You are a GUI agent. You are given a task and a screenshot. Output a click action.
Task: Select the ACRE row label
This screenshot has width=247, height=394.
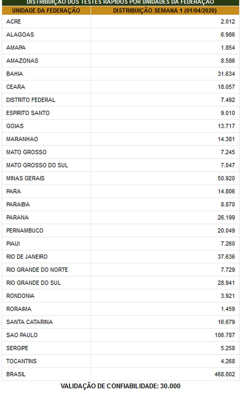pyautogui.click(x=14, y=22)
